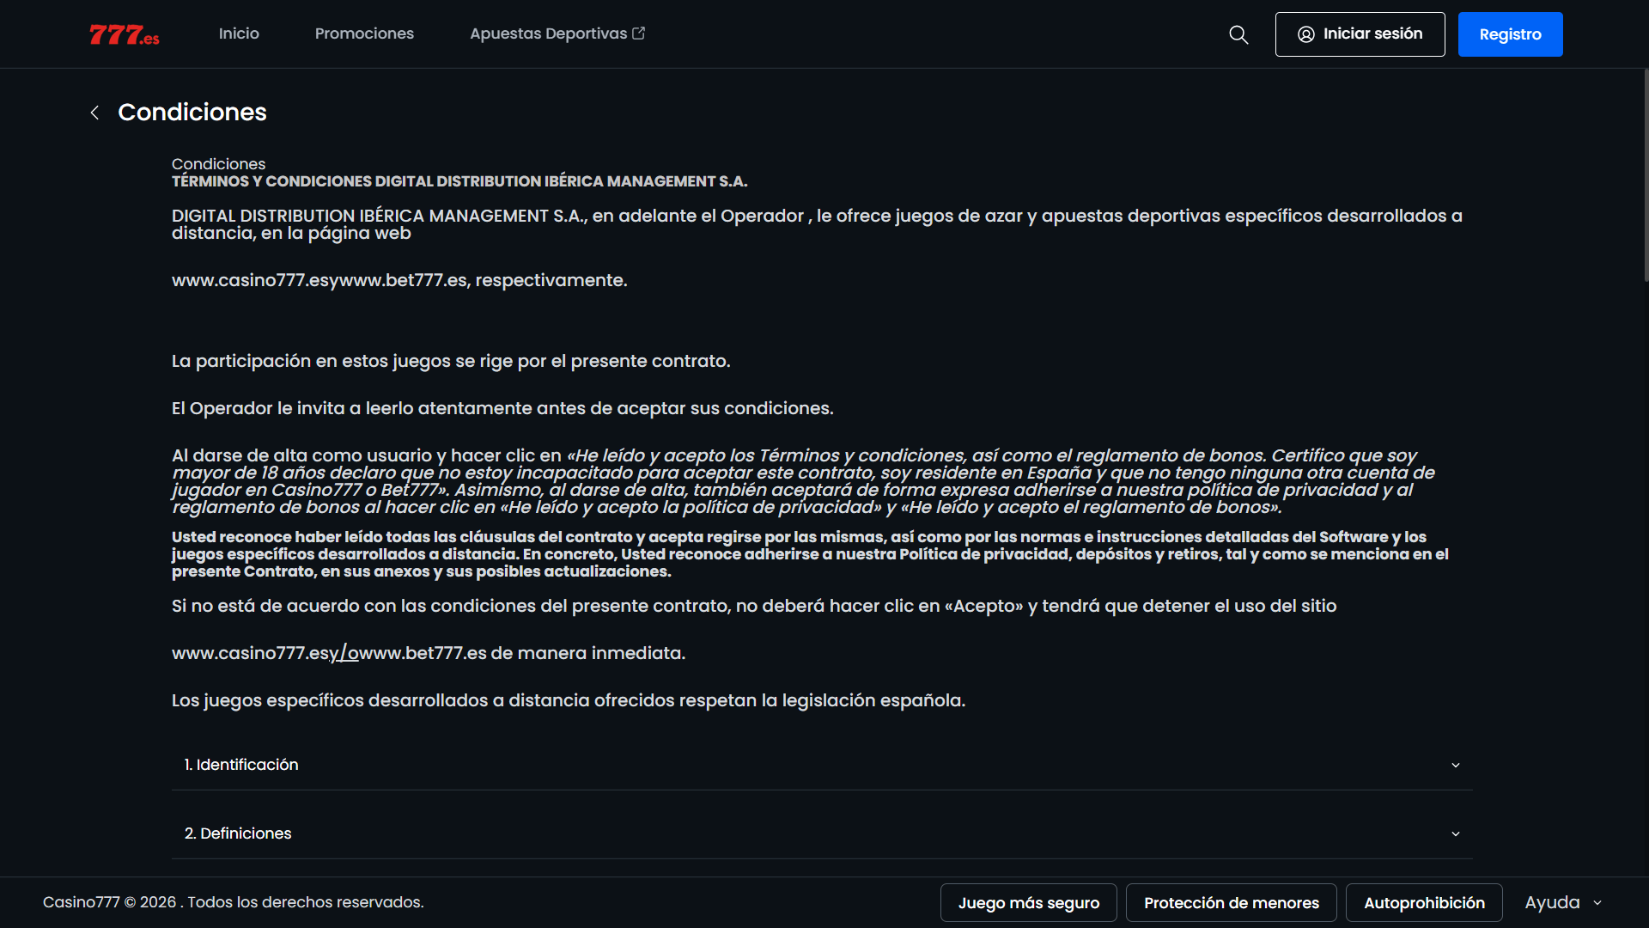Click the expand arrow on Identificación row

click(x=1455, y=765)
